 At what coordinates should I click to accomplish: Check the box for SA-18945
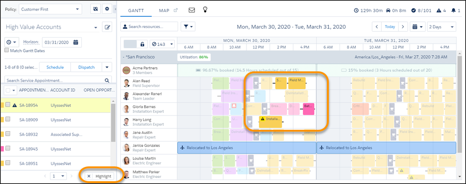[8, 148]
